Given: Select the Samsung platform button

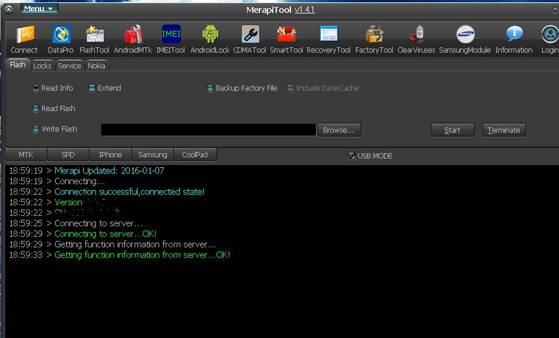Looking at the screenshot, I should pos(153,155).
